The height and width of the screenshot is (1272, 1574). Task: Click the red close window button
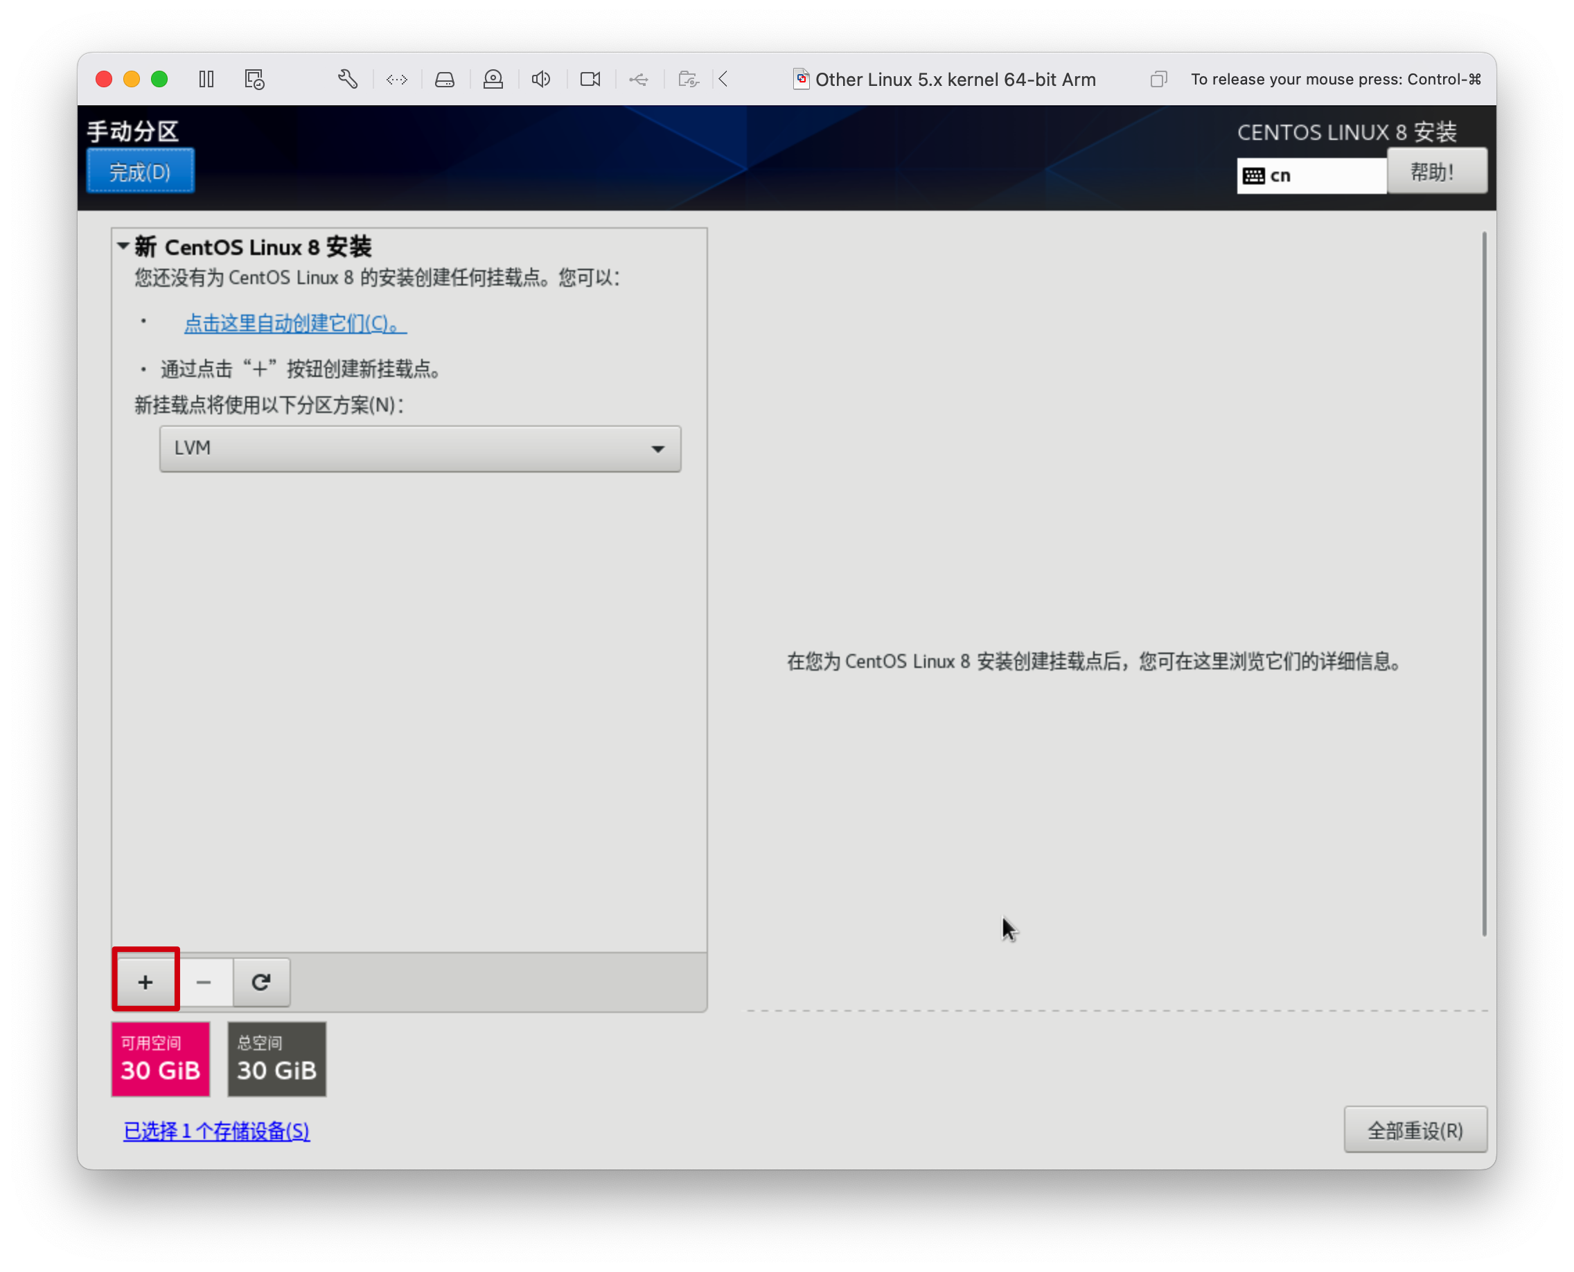click(104, 79)
